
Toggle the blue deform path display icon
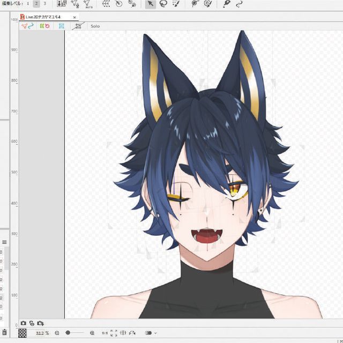coord(31,26)
